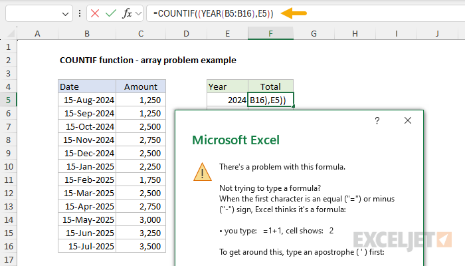Select amount 1,750 in the 15-Feb-2025 row
The image size is (465, 266).
pyautogui.click(x=141, y=180)
